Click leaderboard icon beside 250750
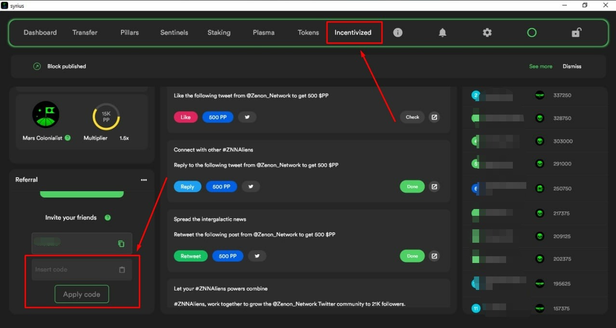This screenshot has height=328, width=616. pos(540,188)
